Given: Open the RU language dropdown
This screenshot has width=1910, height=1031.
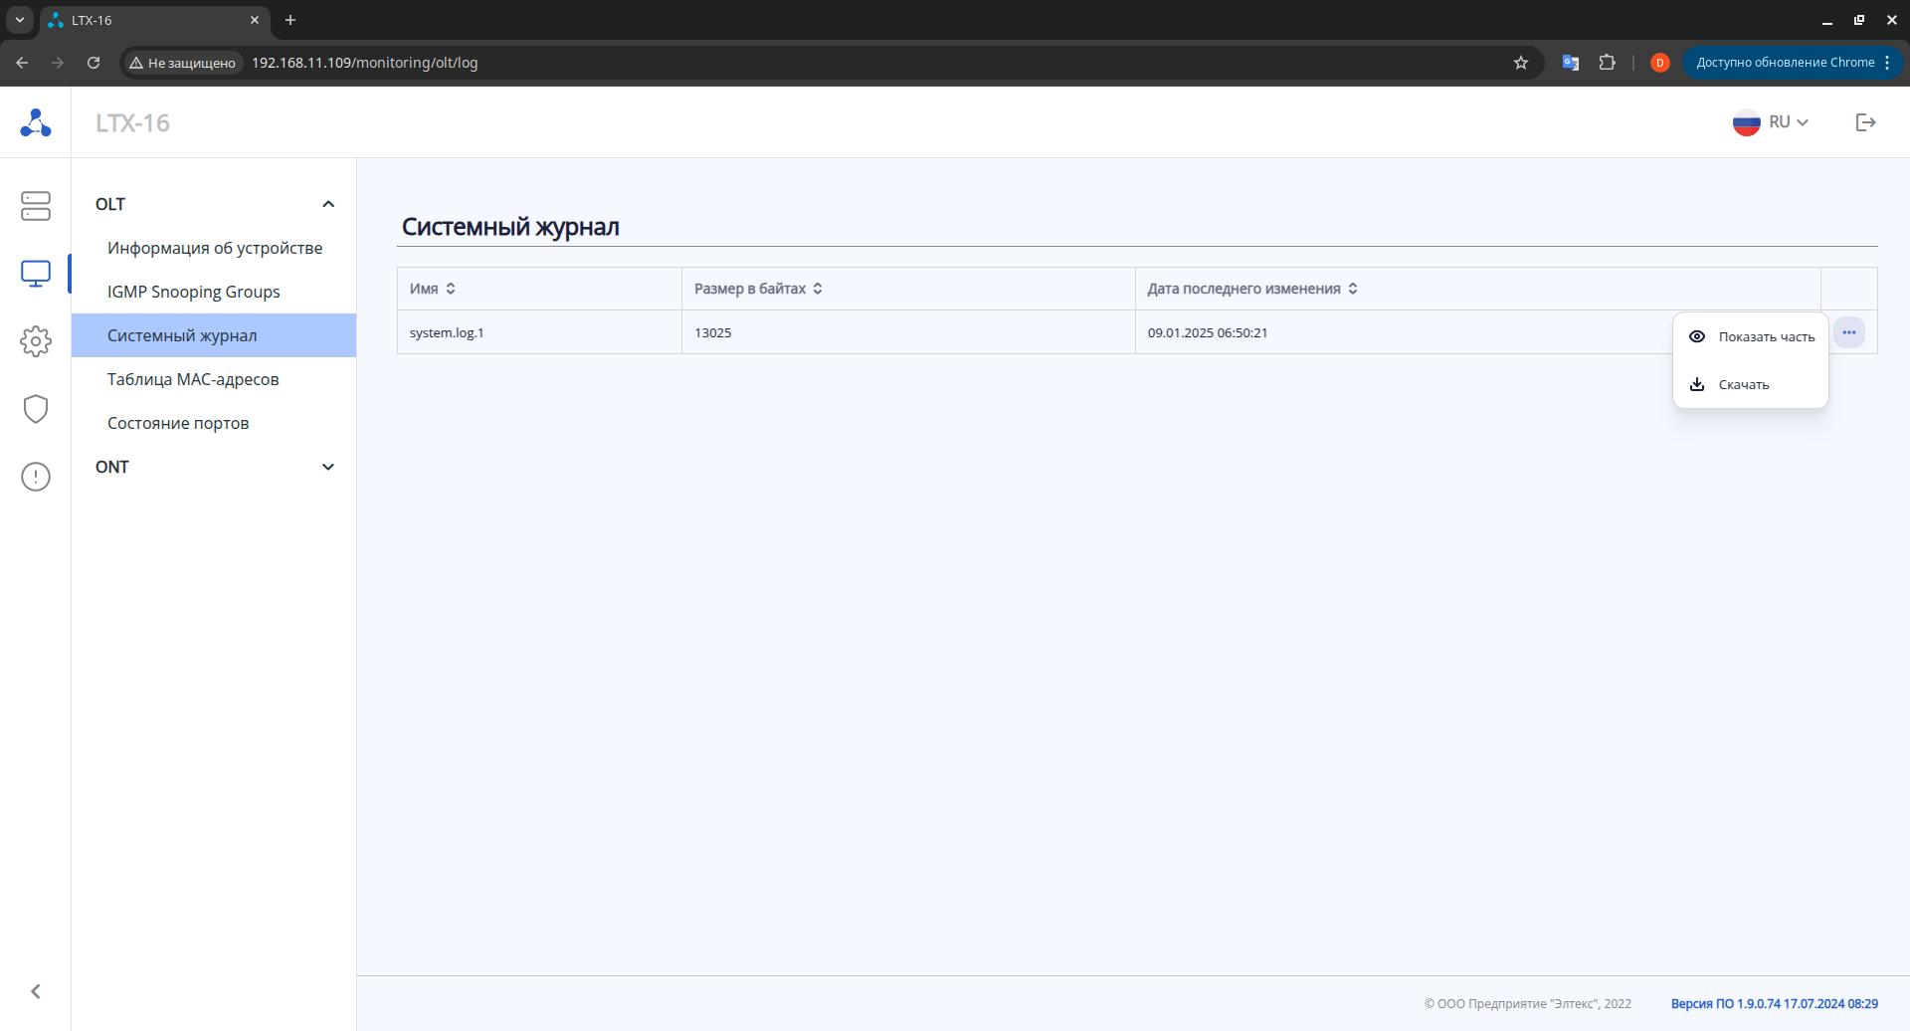Looking at the screenshot, I should (x=1771, y=122).
